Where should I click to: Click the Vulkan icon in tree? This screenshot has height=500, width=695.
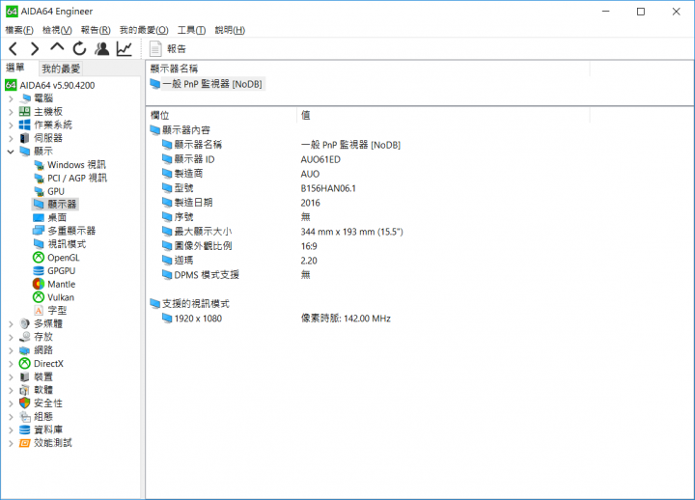39,297
